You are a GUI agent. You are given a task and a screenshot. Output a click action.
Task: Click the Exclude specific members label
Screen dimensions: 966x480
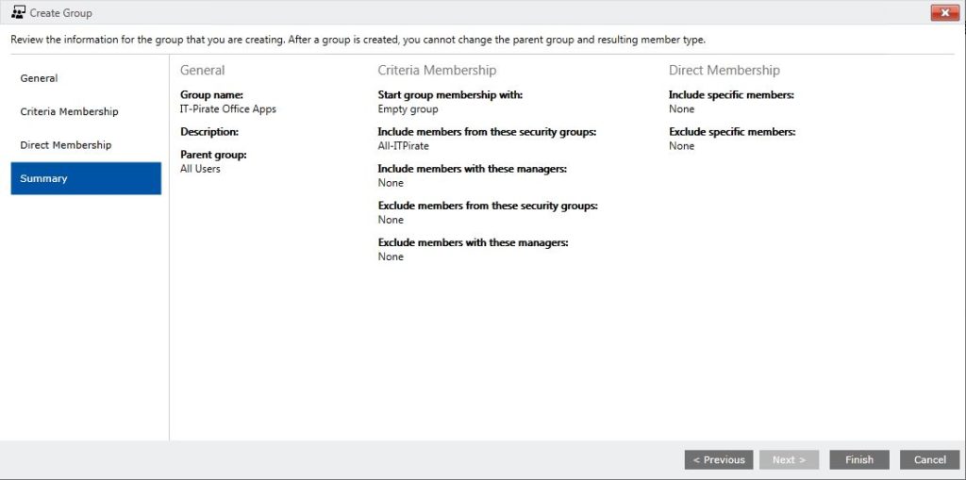(x=732, y=132)
